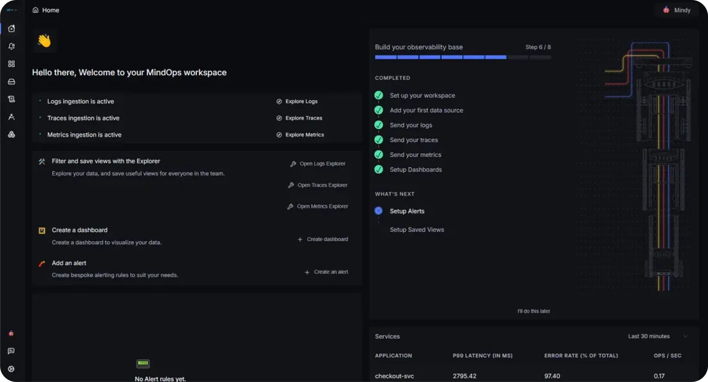
Task: Click Open Logs Explorer link
Action: coord(322,163)
